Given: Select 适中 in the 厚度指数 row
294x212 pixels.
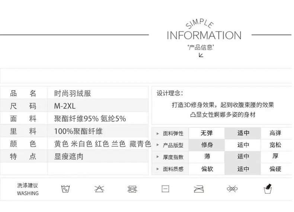Looking at the screenshot, I should pyautogui.click(x=243, y=156).
